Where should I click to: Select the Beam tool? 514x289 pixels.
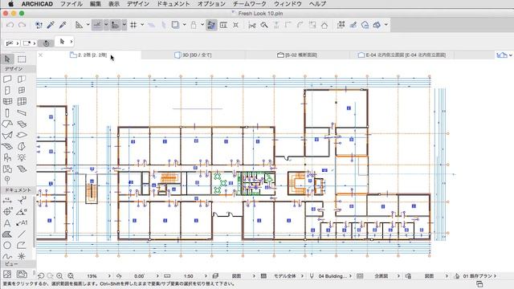coord(22,113)
